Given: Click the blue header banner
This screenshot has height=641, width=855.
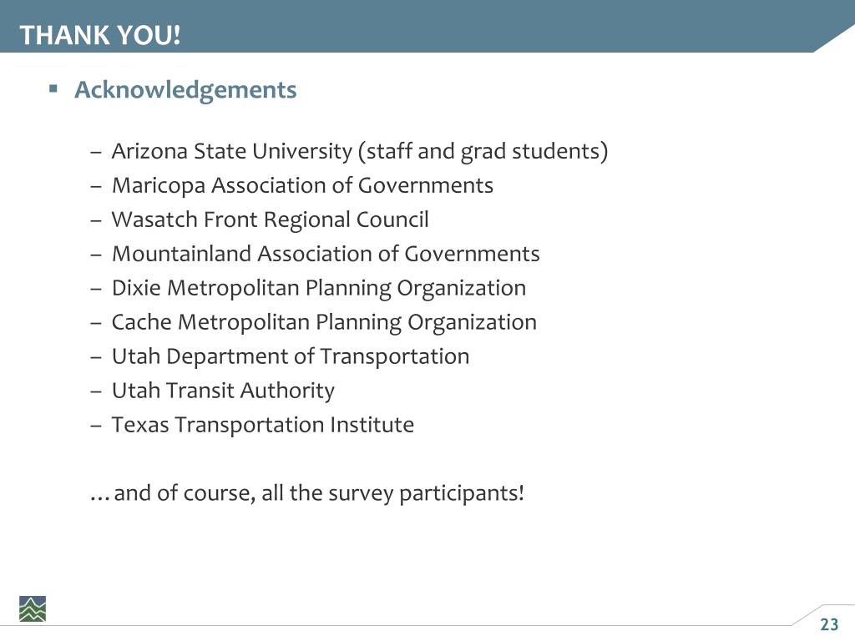Looking at the screenshot, I should click(427, 26).
